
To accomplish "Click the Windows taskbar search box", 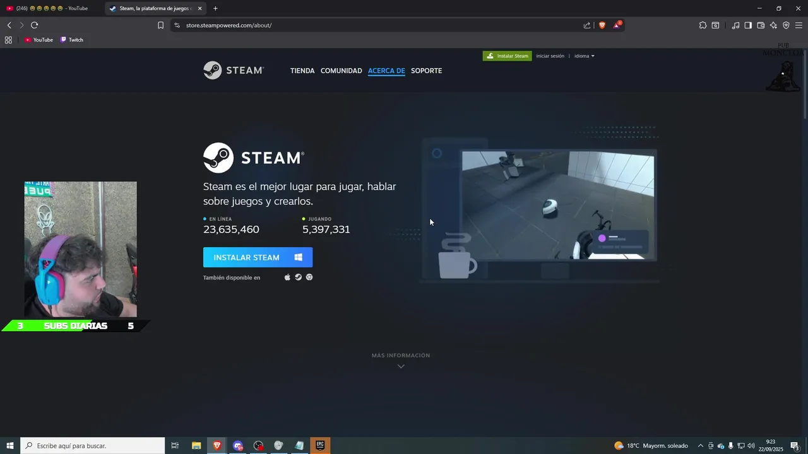I will (x=93, y=446).
